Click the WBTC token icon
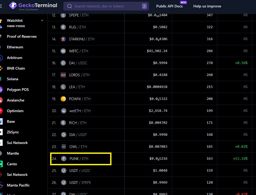The width and height of the screenshot is (256, 195). pyautogui.click(x=63, y=51)
